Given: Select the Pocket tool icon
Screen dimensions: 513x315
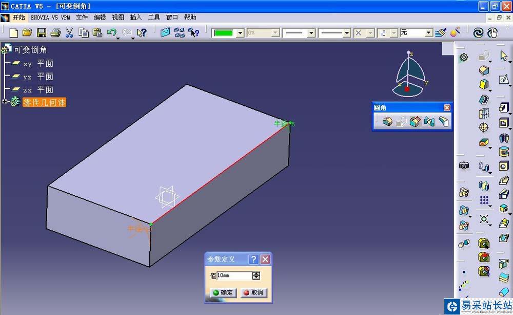Looking at the screenshot, I should pyautogui.click(x=504, y=123).
